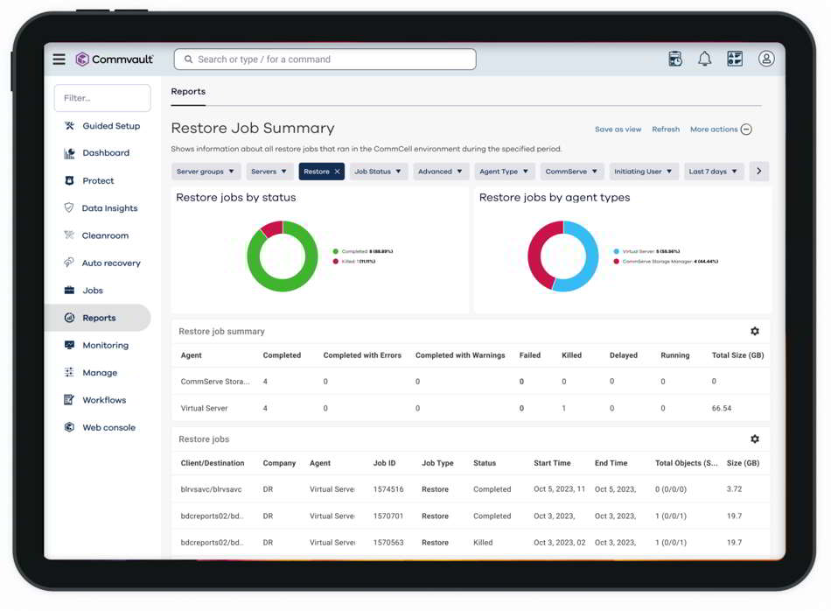This screenshot has width=831, height=611.
Task: Open the Protect section
Action: 98,181
